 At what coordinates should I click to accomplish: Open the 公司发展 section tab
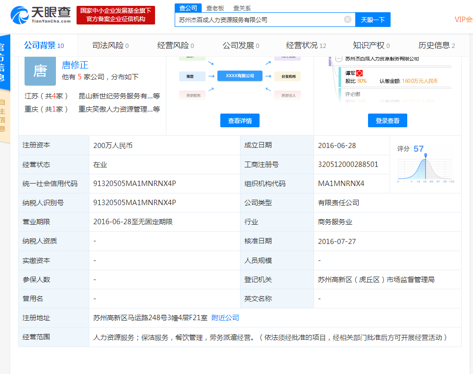coord(241,46)
